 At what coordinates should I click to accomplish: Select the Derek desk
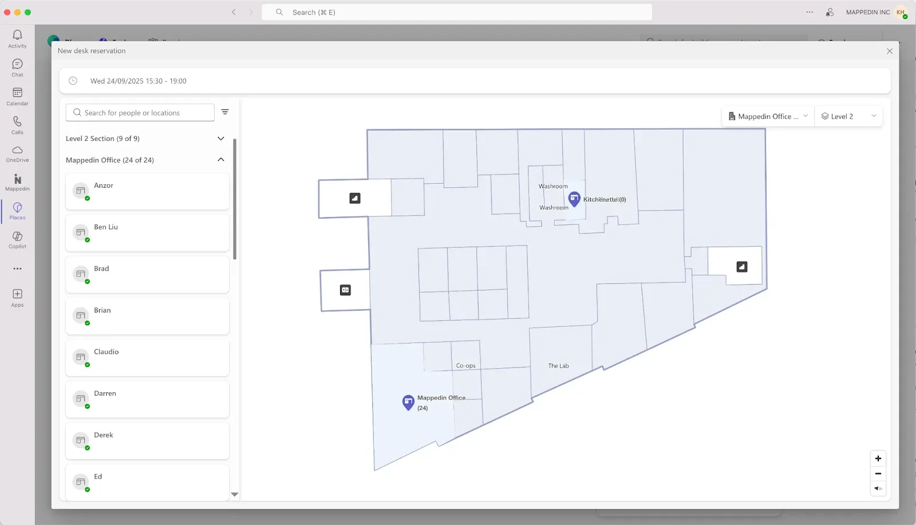point(147,441)
